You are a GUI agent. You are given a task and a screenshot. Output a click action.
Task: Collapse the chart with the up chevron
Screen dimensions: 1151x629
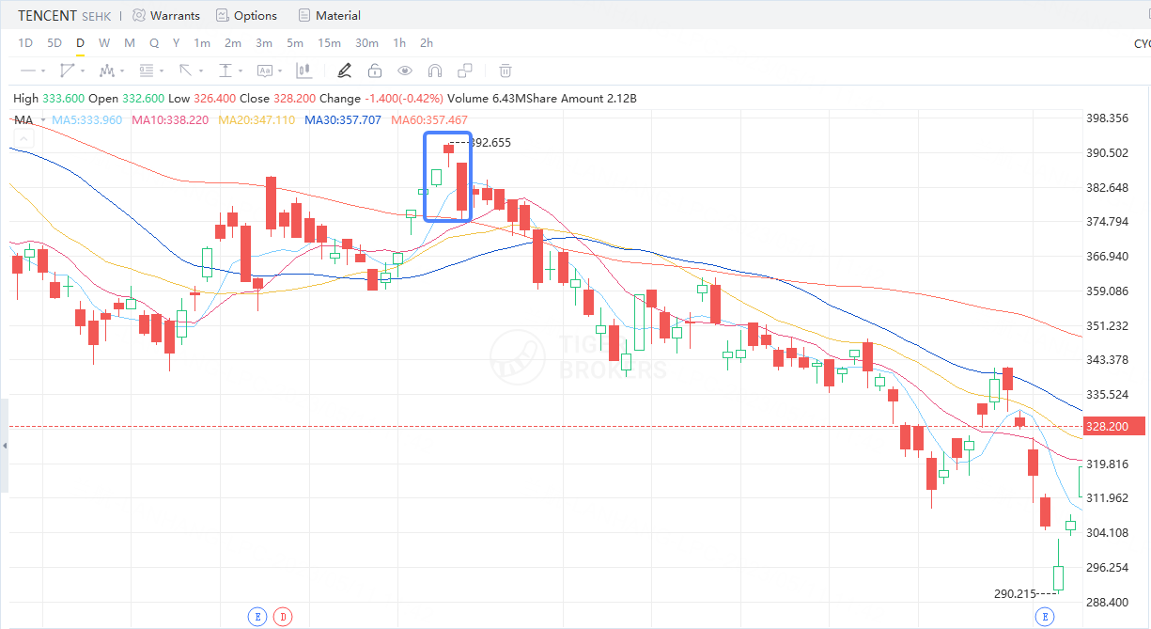pyautogui.click(x=23, y=139)
